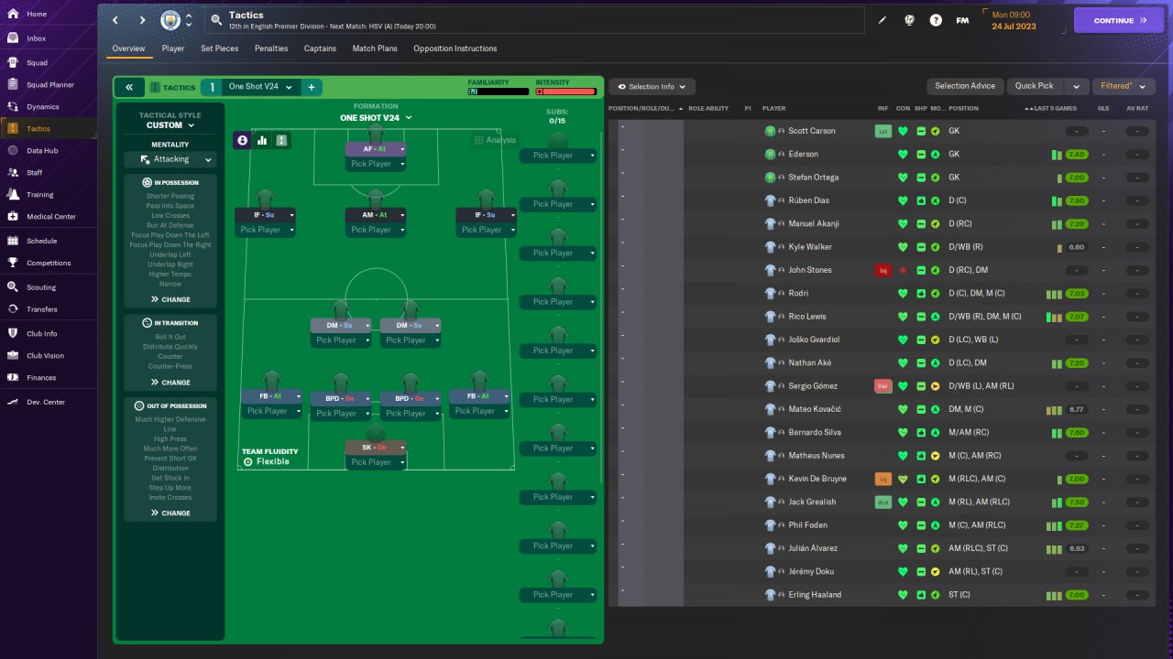The height and width of the screenshot is (659, 1173).
Task: Open the Transfers page
Action: click(42, 309)
